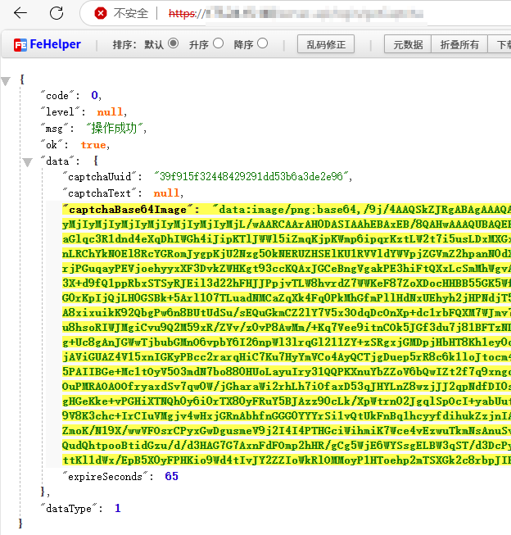
Task: Click the captchaUuid value 39f915f3...
Action: point(251,176)
